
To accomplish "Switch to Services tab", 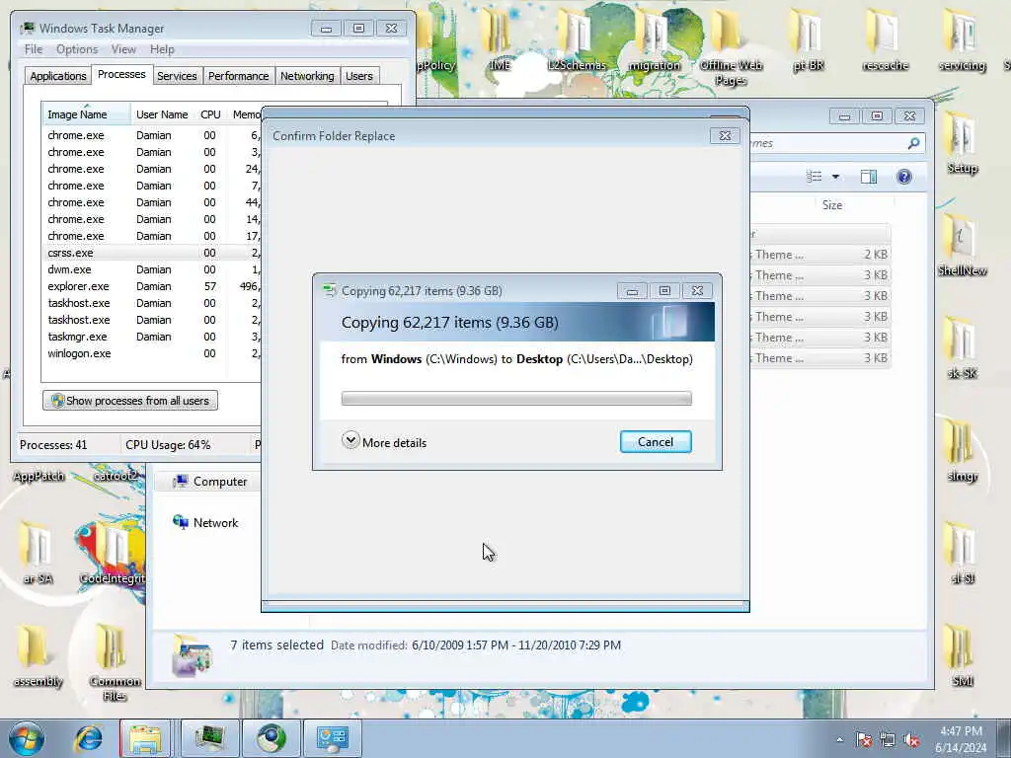I will [x=177, y=76].
